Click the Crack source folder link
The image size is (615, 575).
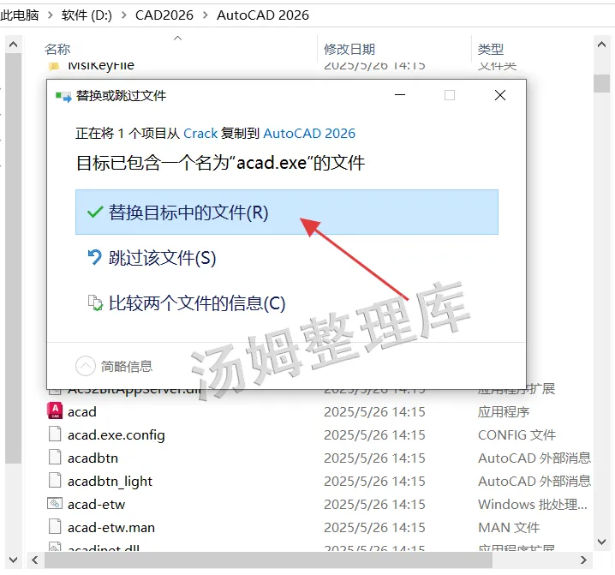click(x=200, y=134)
